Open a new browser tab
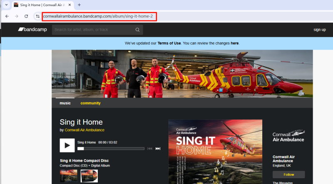 pos(79,5)
